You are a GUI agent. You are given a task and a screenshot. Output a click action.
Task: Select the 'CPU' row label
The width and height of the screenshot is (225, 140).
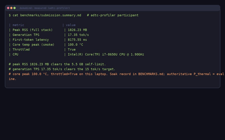pos(15,54)
